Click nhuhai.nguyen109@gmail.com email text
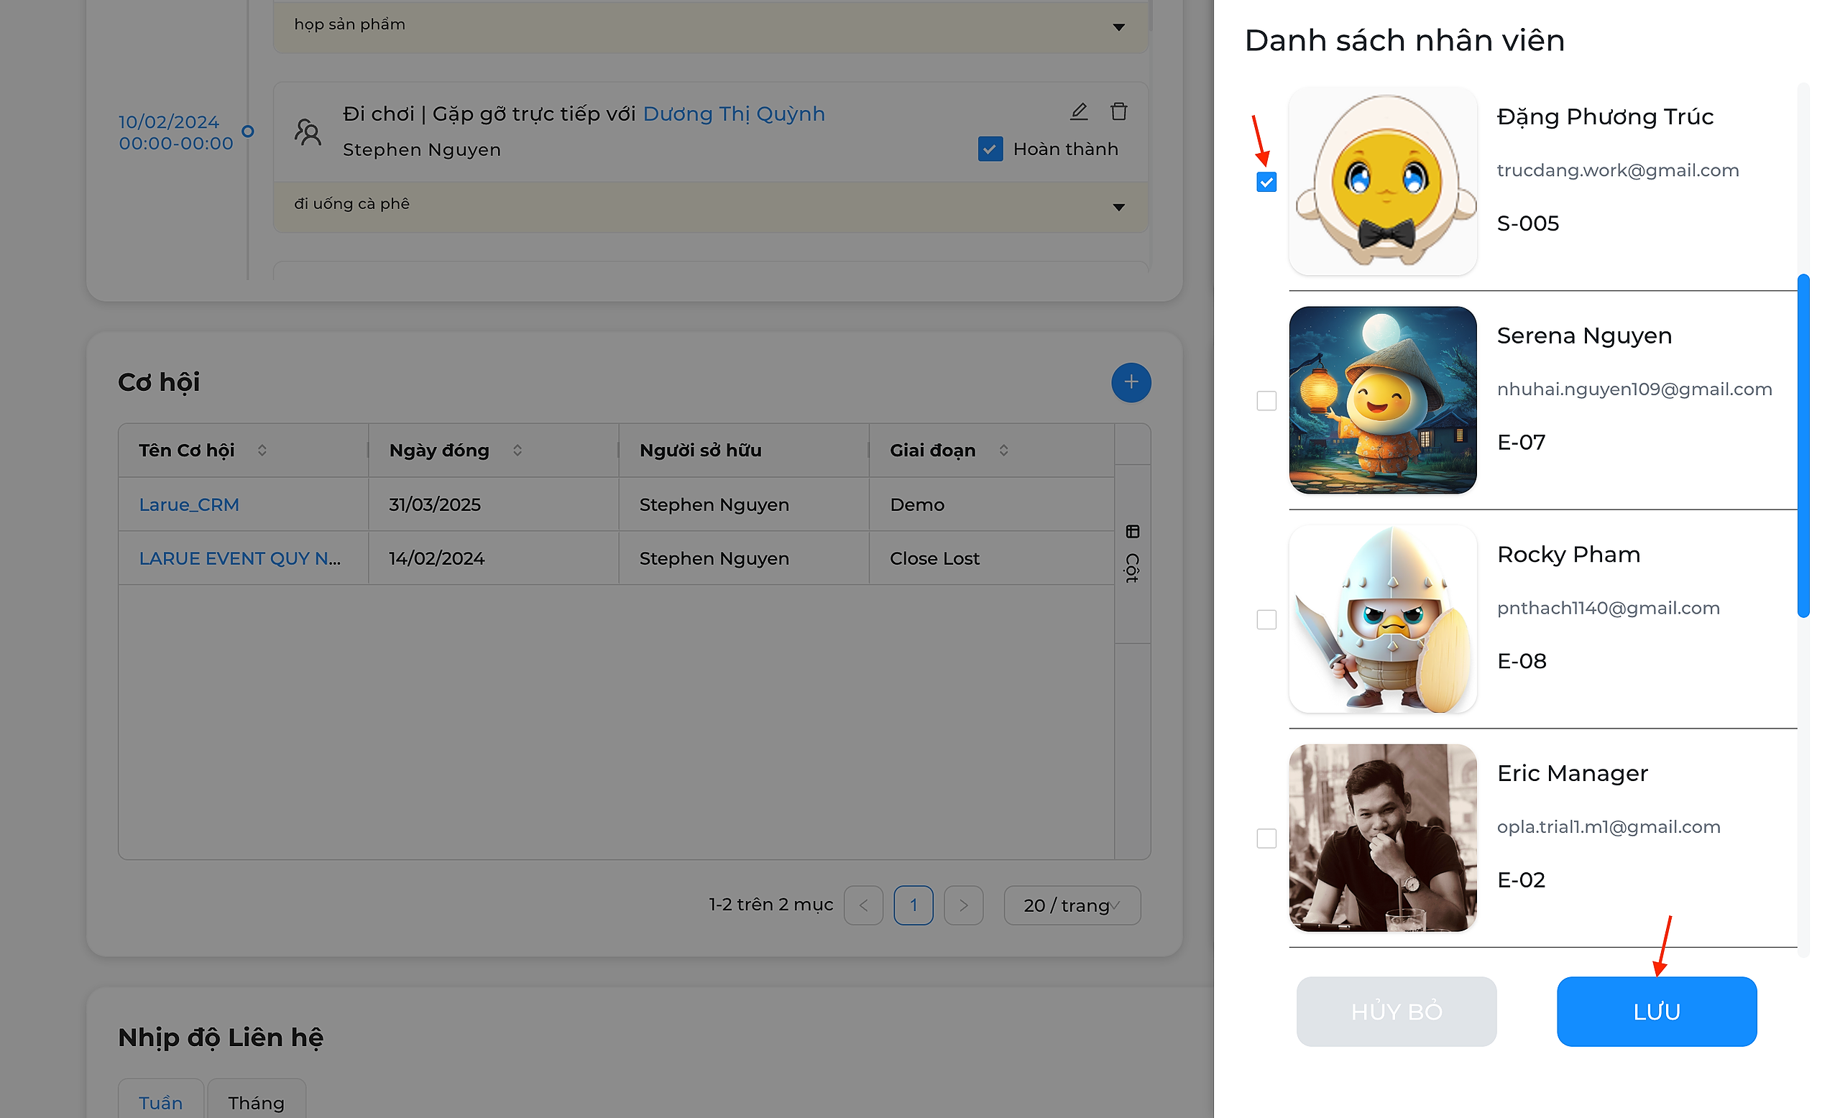This screenshot has width=1840, height=1118. (x=1634, y=389)
